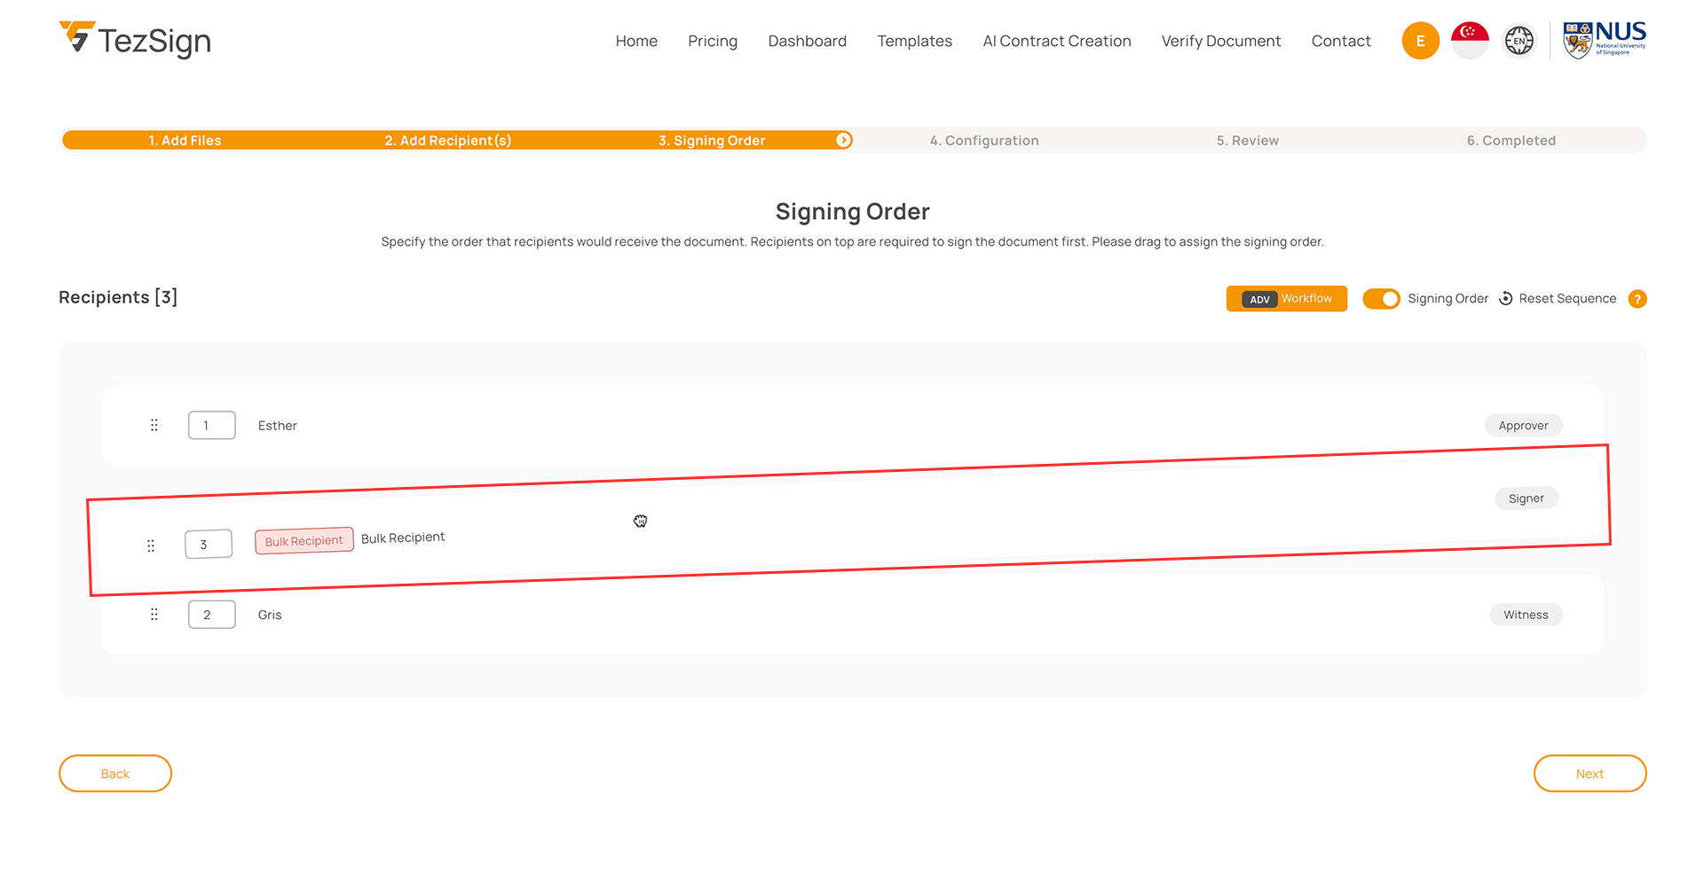Grab the drag handle for Esther
1704x887 pixels.
coord(154,426)
